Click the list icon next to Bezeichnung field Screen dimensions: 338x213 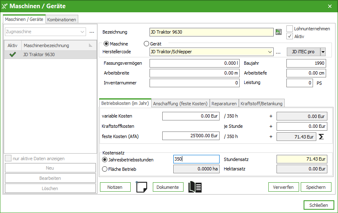(x=279, y=32)
